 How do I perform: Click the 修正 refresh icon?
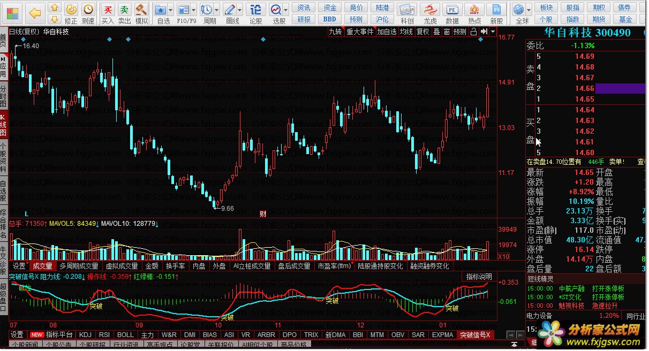click(71, 9)
